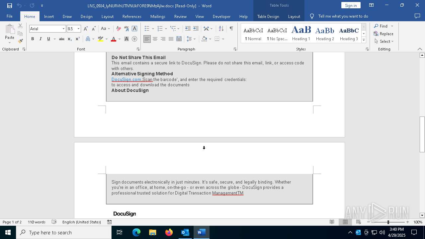Switch to Web Layout view icon
The image size is (425, 239).
(x=359, y=222)
